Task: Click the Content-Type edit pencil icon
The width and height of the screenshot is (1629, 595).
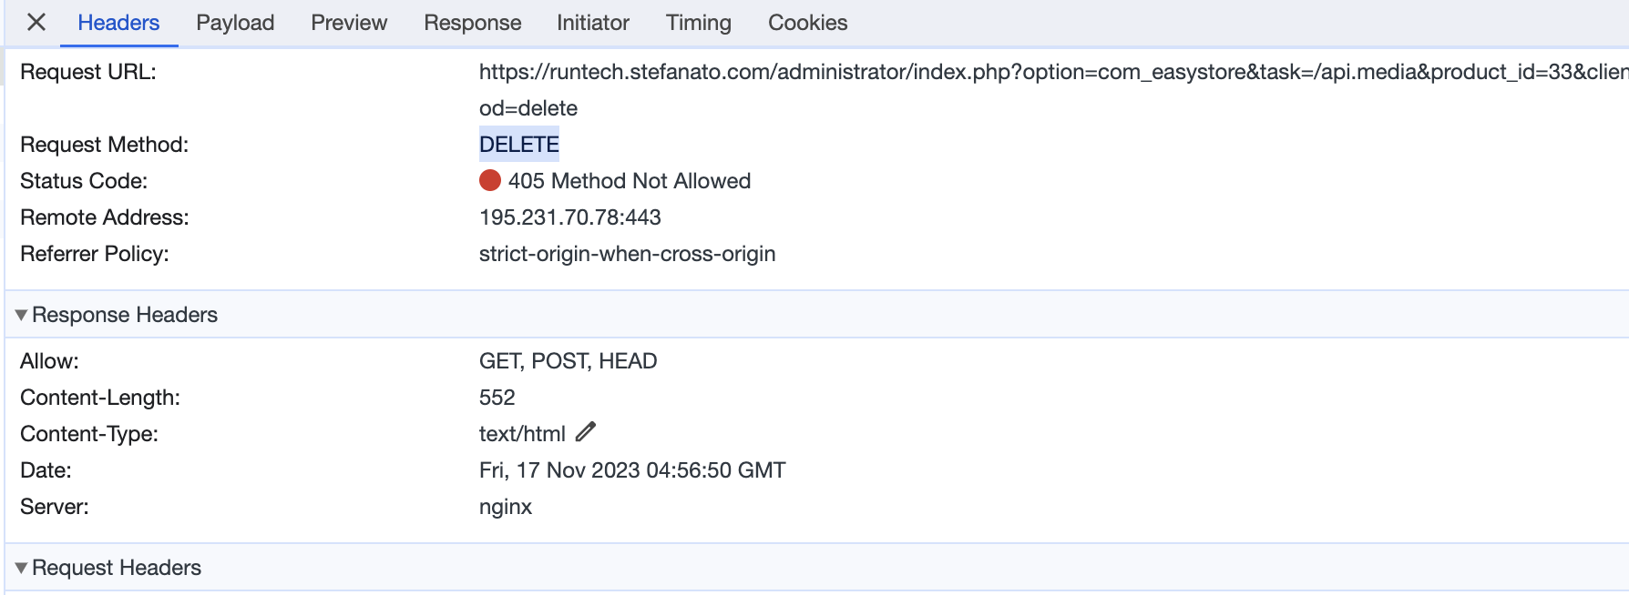Action: (586, 432)
